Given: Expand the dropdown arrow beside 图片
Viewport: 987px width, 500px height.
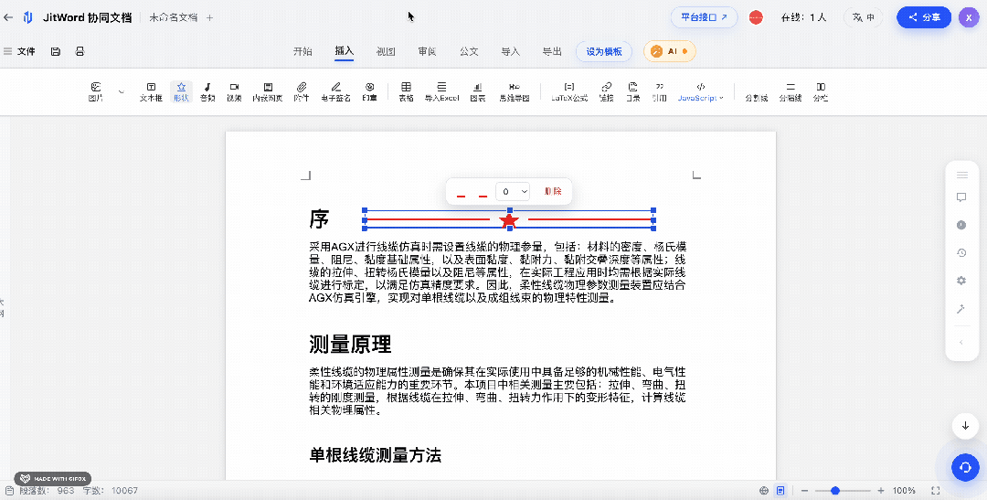Looking at the screenshot, I should tap(121, 92).
